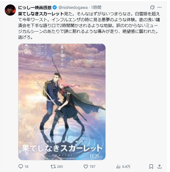Open the tweet by clicking 逃げろ。 text
Viewport: 170px width, 172px height.
point(25,37)
